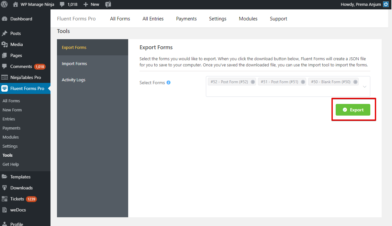Click the Tickets icon in sidebar

(x=5, y=199)
